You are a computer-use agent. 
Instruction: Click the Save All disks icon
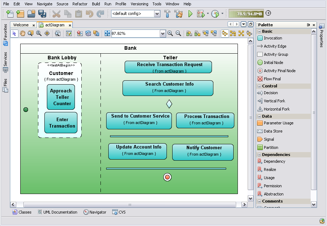pos(42,14)
